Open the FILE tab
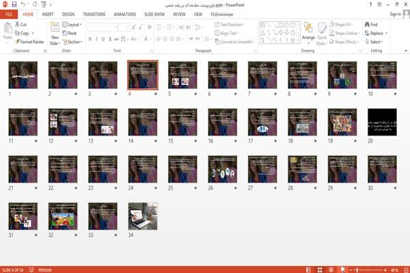410x273 pixels. click(x=9, y=14)
